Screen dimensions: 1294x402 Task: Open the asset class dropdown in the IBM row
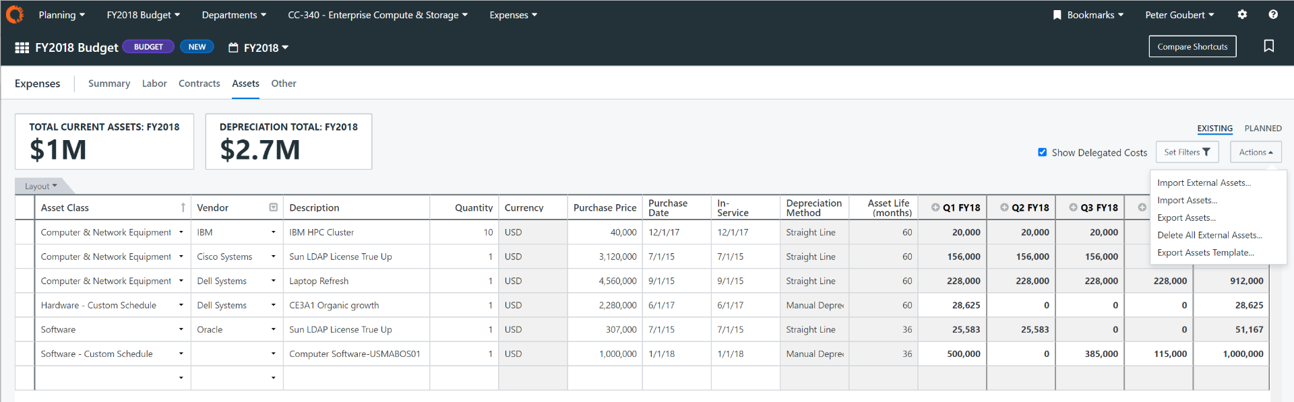(181, 232)
